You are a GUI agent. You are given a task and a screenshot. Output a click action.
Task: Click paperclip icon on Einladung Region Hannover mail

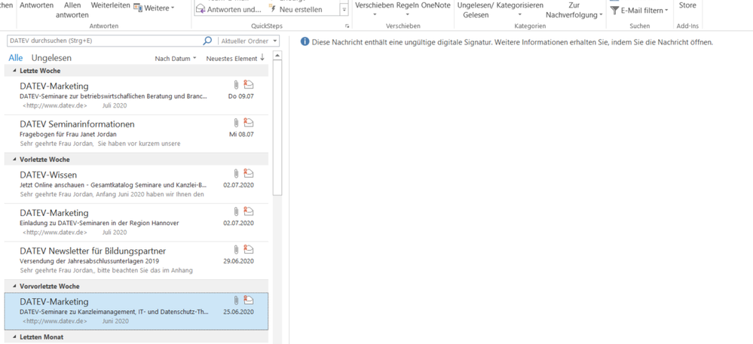pyautogui.click(x=236, y=212)
